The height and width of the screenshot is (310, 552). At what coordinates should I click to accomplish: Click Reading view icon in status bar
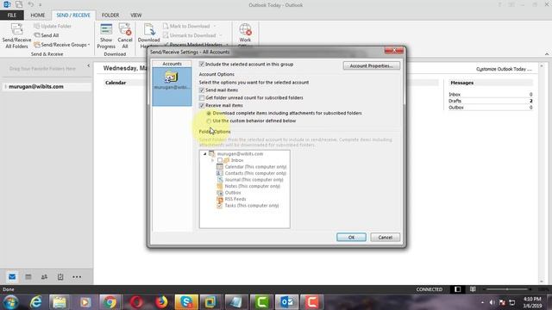[473, 289]
